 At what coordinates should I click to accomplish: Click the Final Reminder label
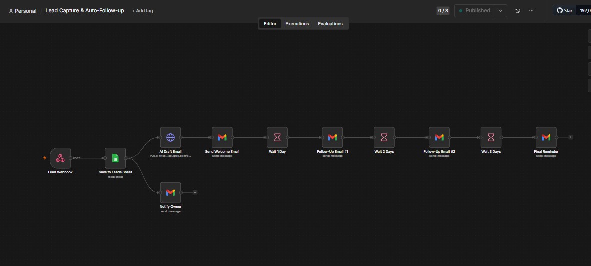click(x=546, y=151)
